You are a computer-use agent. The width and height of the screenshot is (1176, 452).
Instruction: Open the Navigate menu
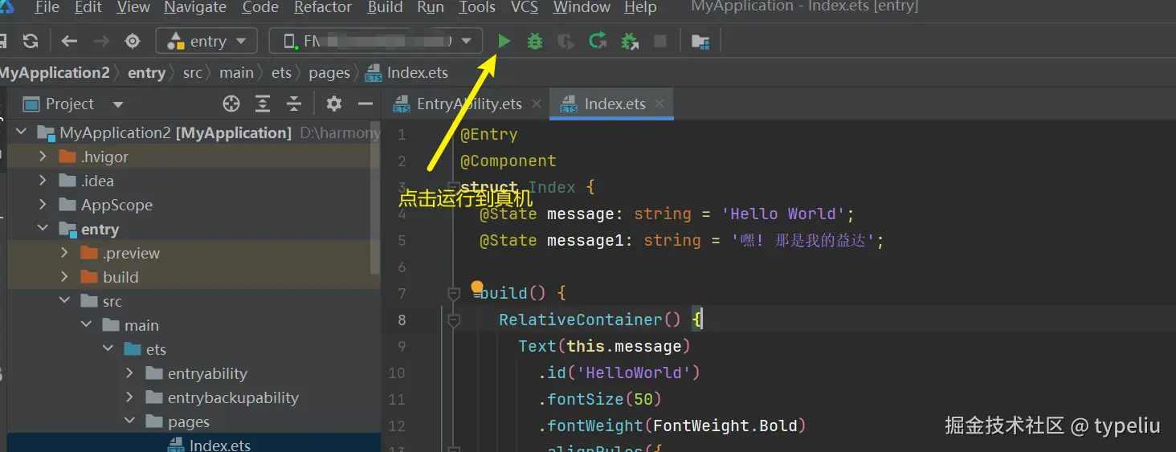coord(195,7)
